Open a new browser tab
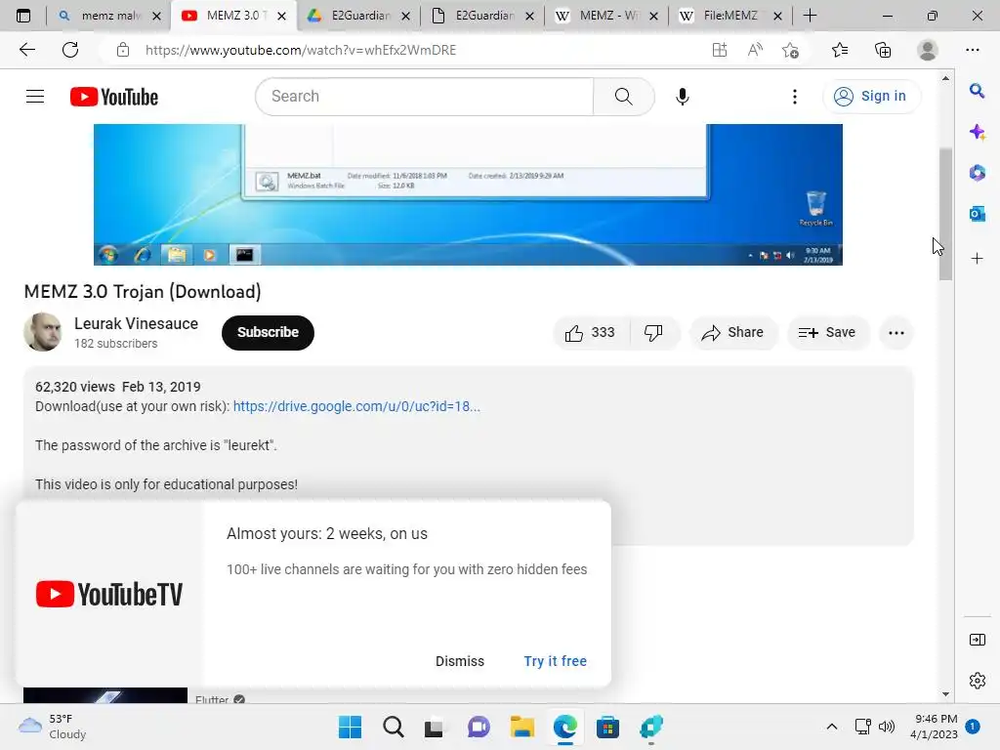Viewport: 1000px width, 750px height. 810,16
